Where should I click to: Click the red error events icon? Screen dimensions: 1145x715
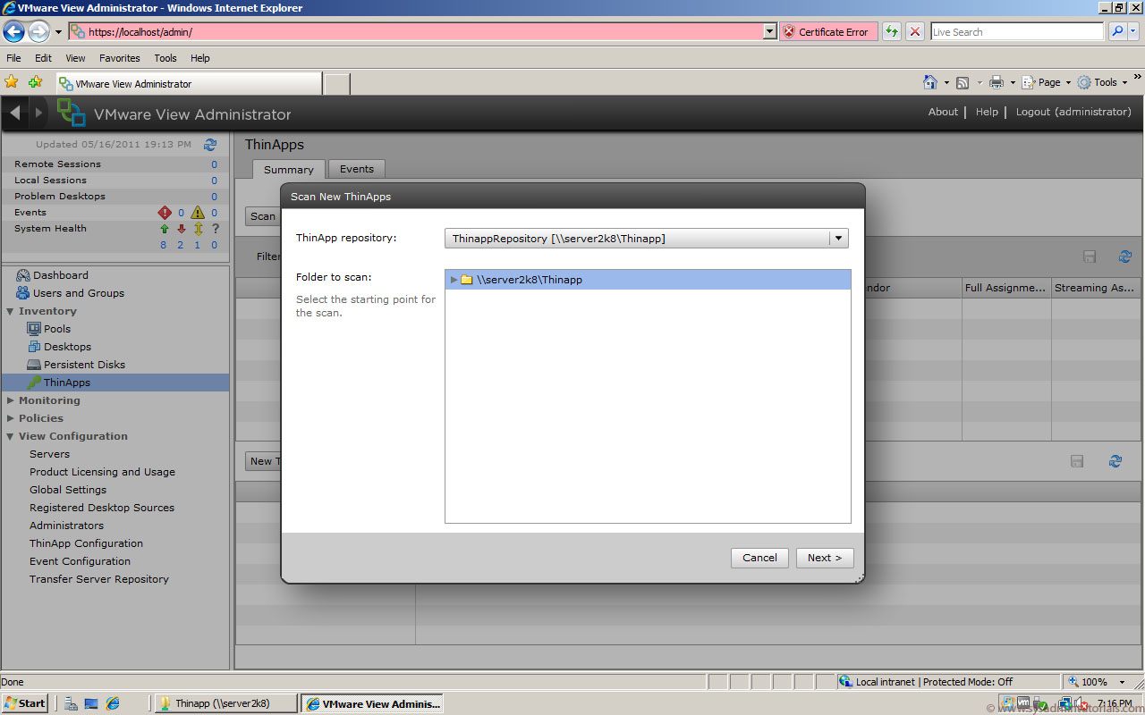(165, 213)
